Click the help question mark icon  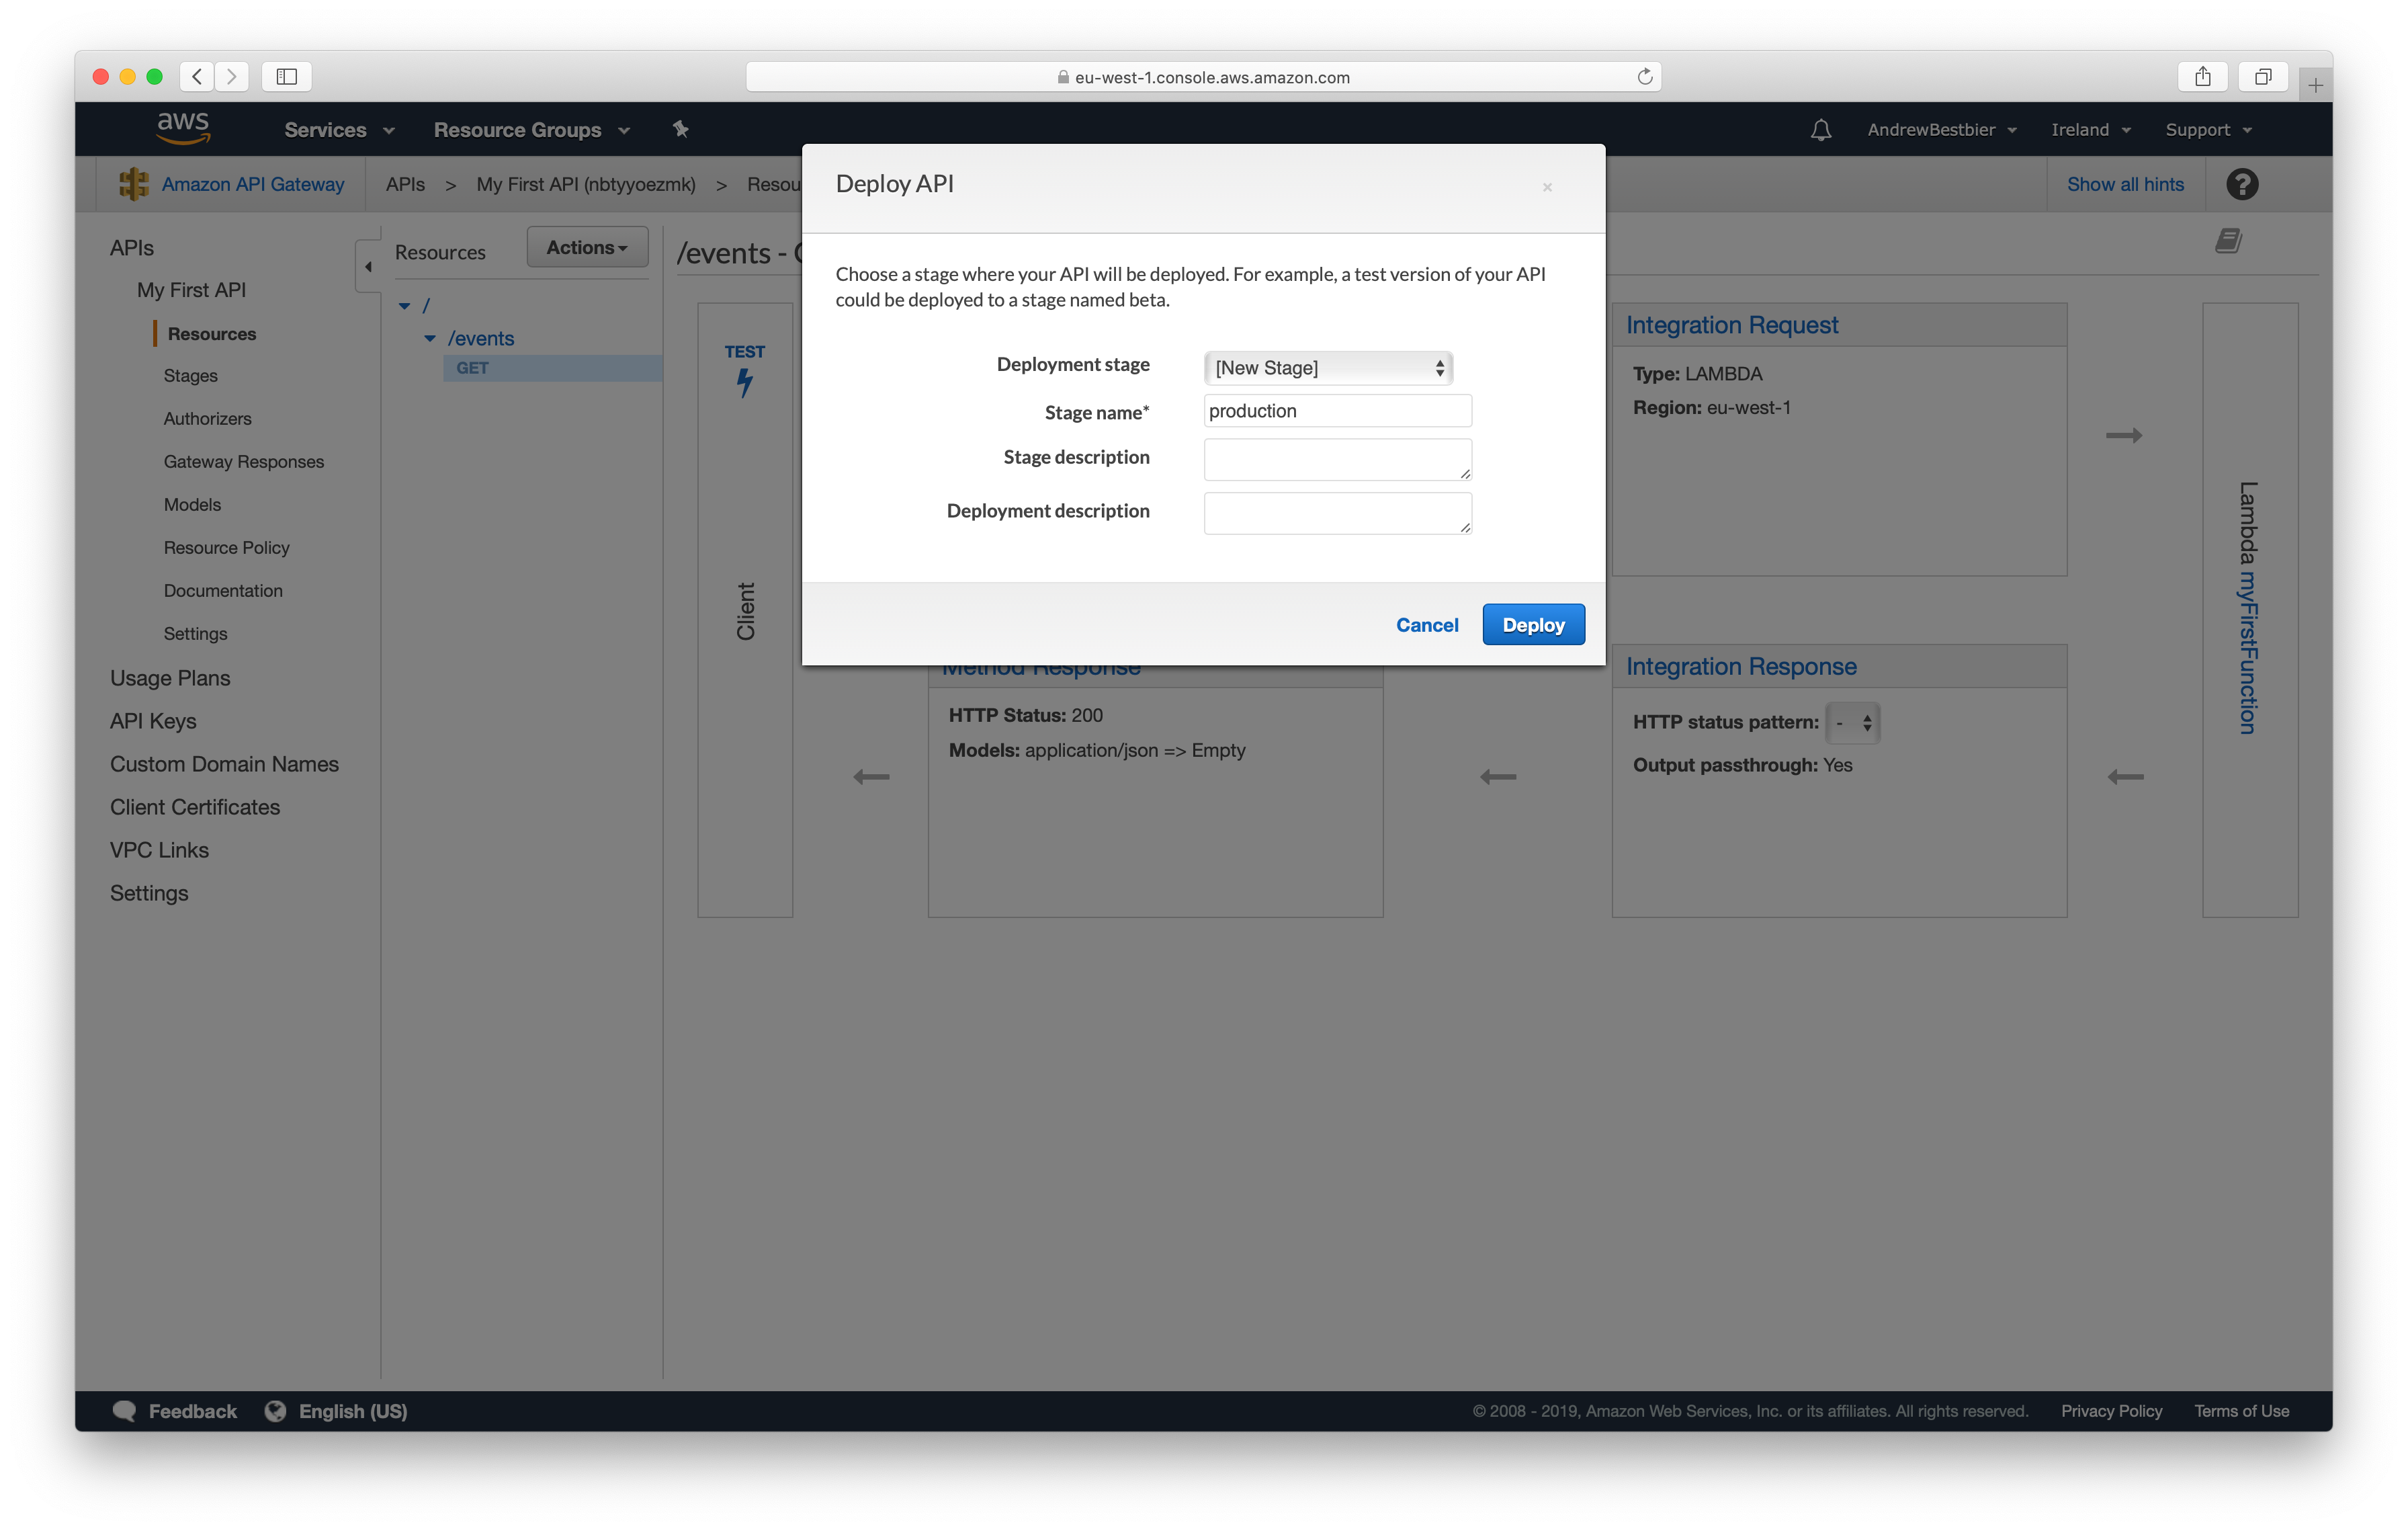click(2241, 184)
